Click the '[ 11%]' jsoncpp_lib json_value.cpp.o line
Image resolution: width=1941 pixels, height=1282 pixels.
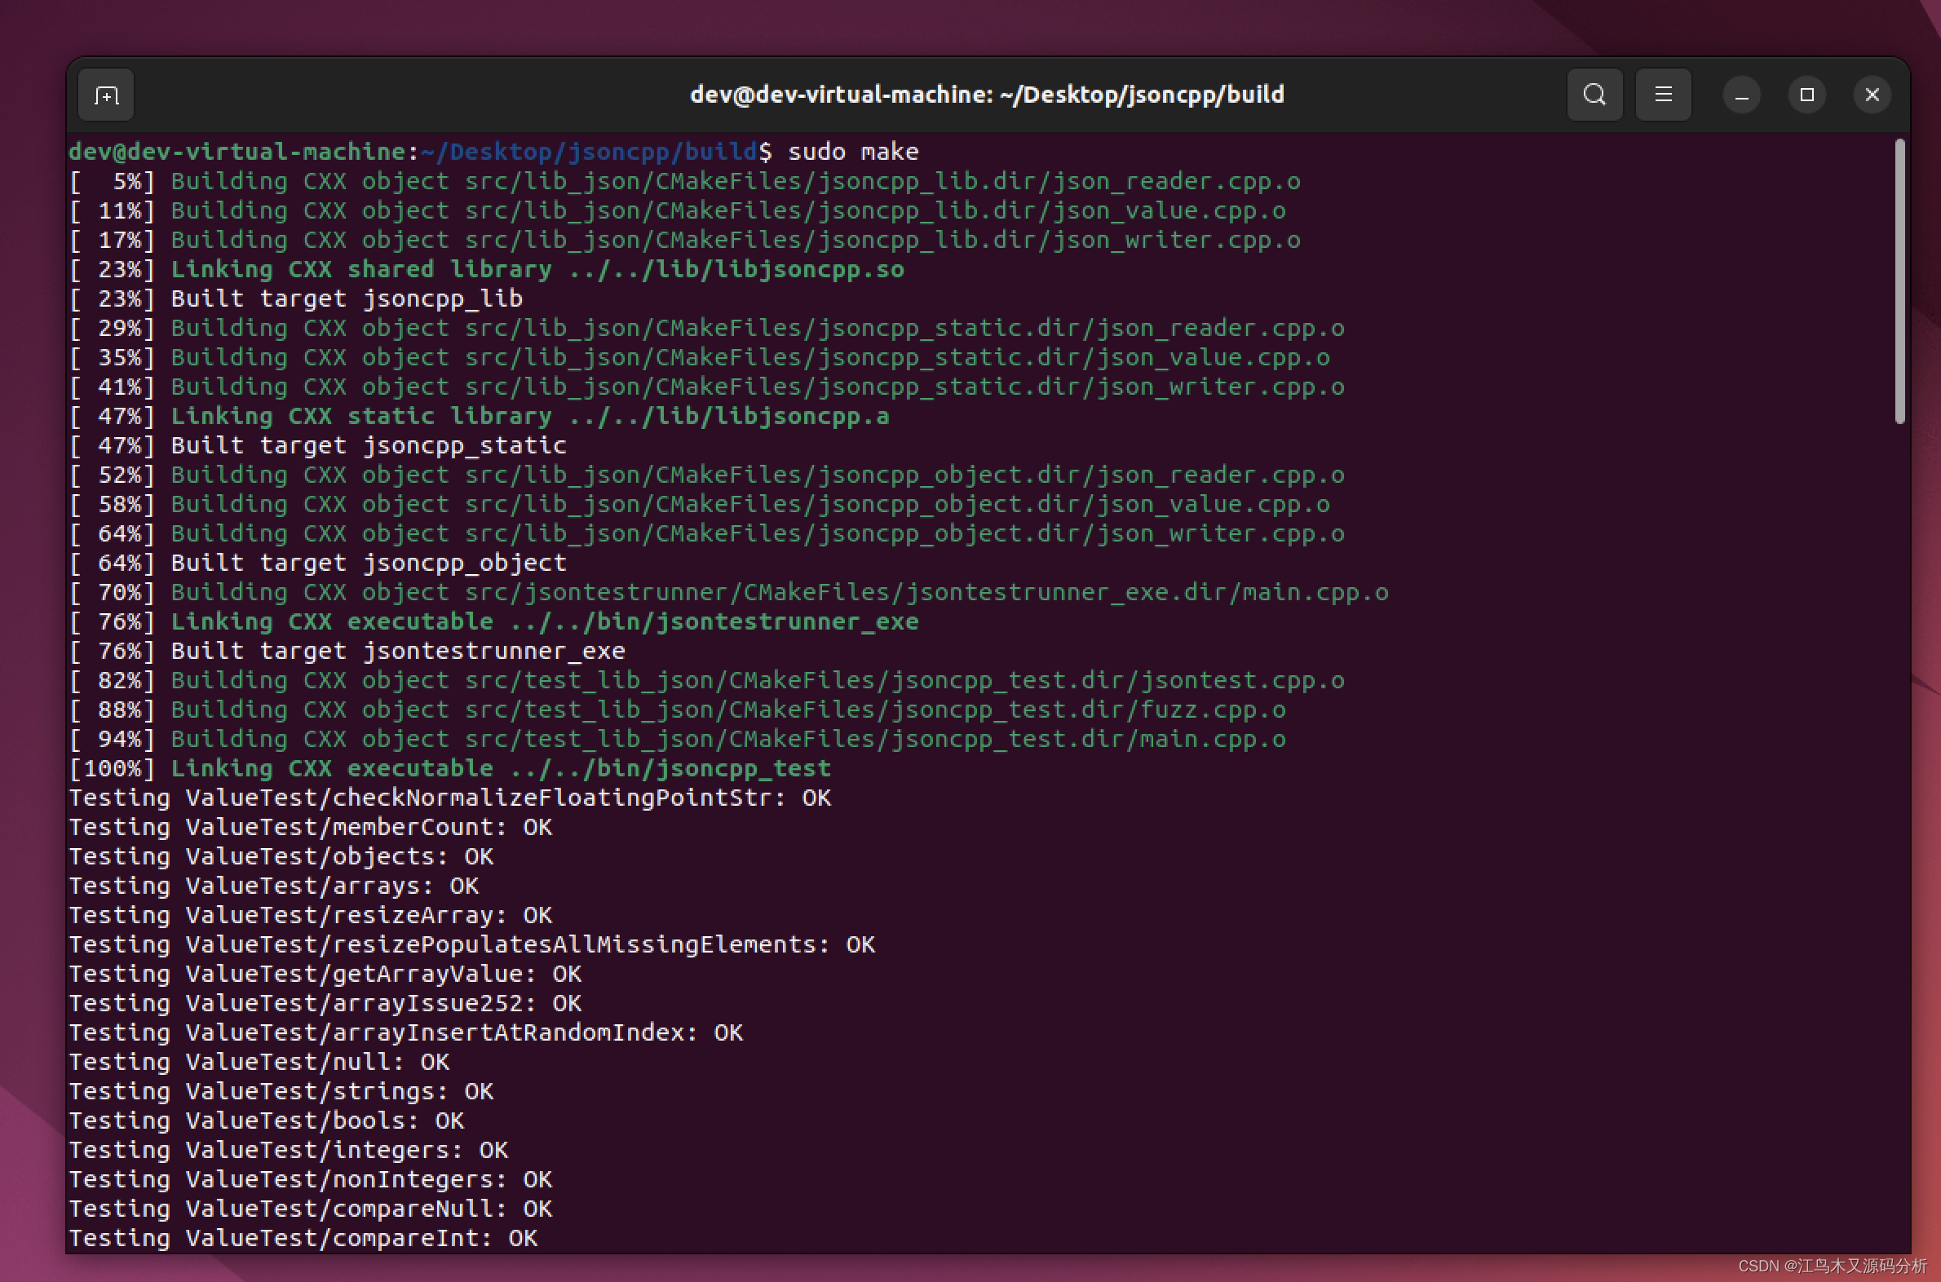coord(677,211)
